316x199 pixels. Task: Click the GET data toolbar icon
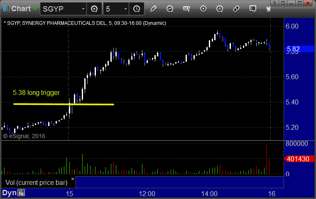(186, 9)
